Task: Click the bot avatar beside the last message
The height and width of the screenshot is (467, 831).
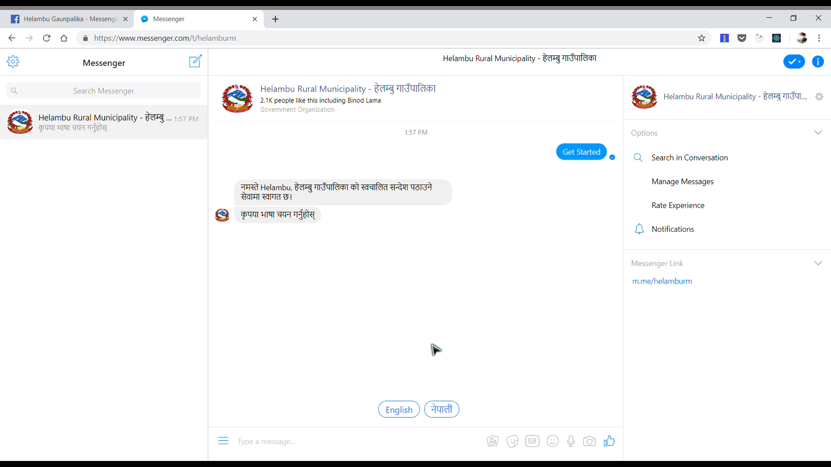Action: click(222, 215)
